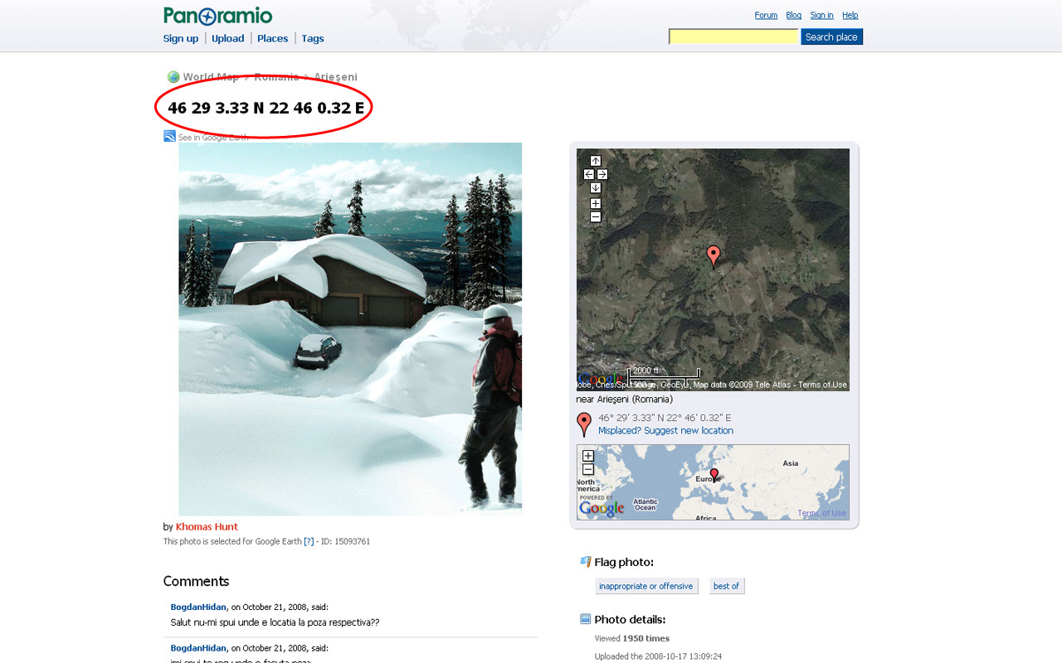Viewport: 1062px width, 663px height.
Task: Click the red pin on the satellite map
Action: 713,256
